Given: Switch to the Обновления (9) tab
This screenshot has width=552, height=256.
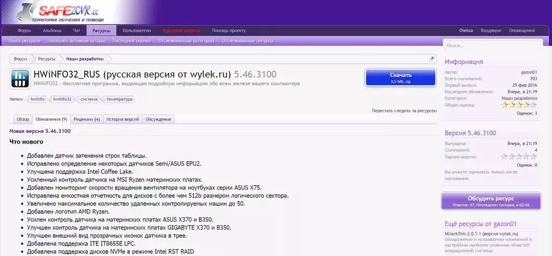Looking at the screenshot, I should click(x=51, y=119).
